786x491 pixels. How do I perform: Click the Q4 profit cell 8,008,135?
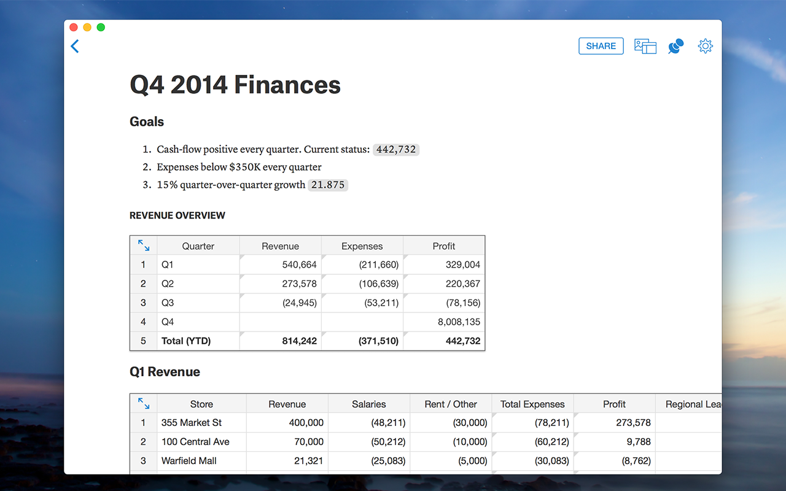click(x=444, y=322)
